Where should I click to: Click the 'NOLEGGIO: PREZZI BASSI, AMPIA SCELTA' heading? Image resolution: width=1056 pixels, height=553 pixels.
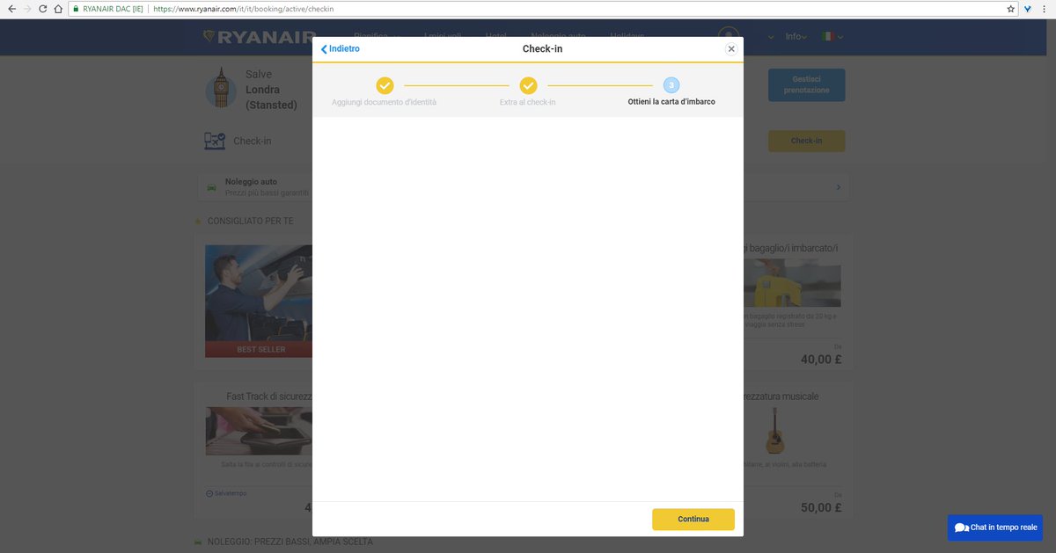290,542
